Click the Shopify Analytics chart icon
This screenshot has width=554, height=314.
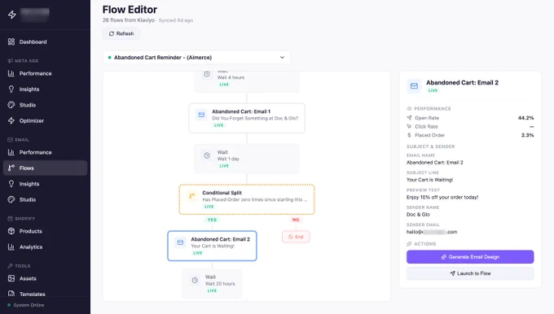tap(11, 246)
